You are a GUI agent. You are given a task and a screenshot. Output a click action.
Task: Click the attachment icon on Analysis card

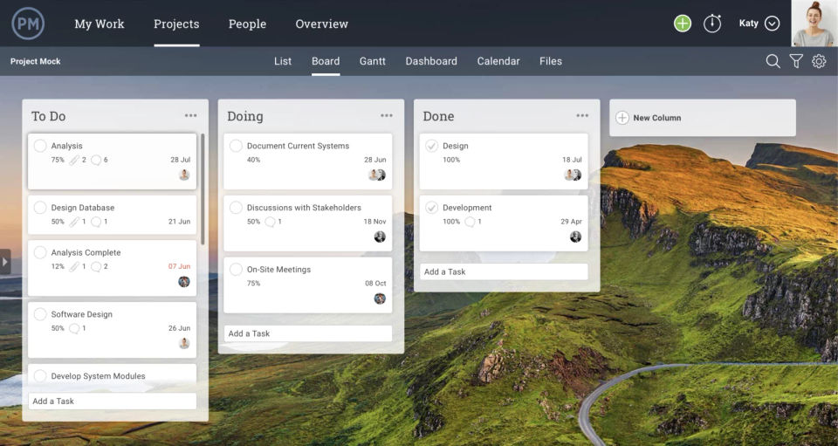pyautogui.click(x=73, y=160)
